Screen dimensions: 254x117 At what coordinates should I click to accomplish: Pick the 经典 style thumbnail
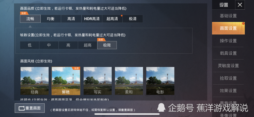[x=35, y=81]
